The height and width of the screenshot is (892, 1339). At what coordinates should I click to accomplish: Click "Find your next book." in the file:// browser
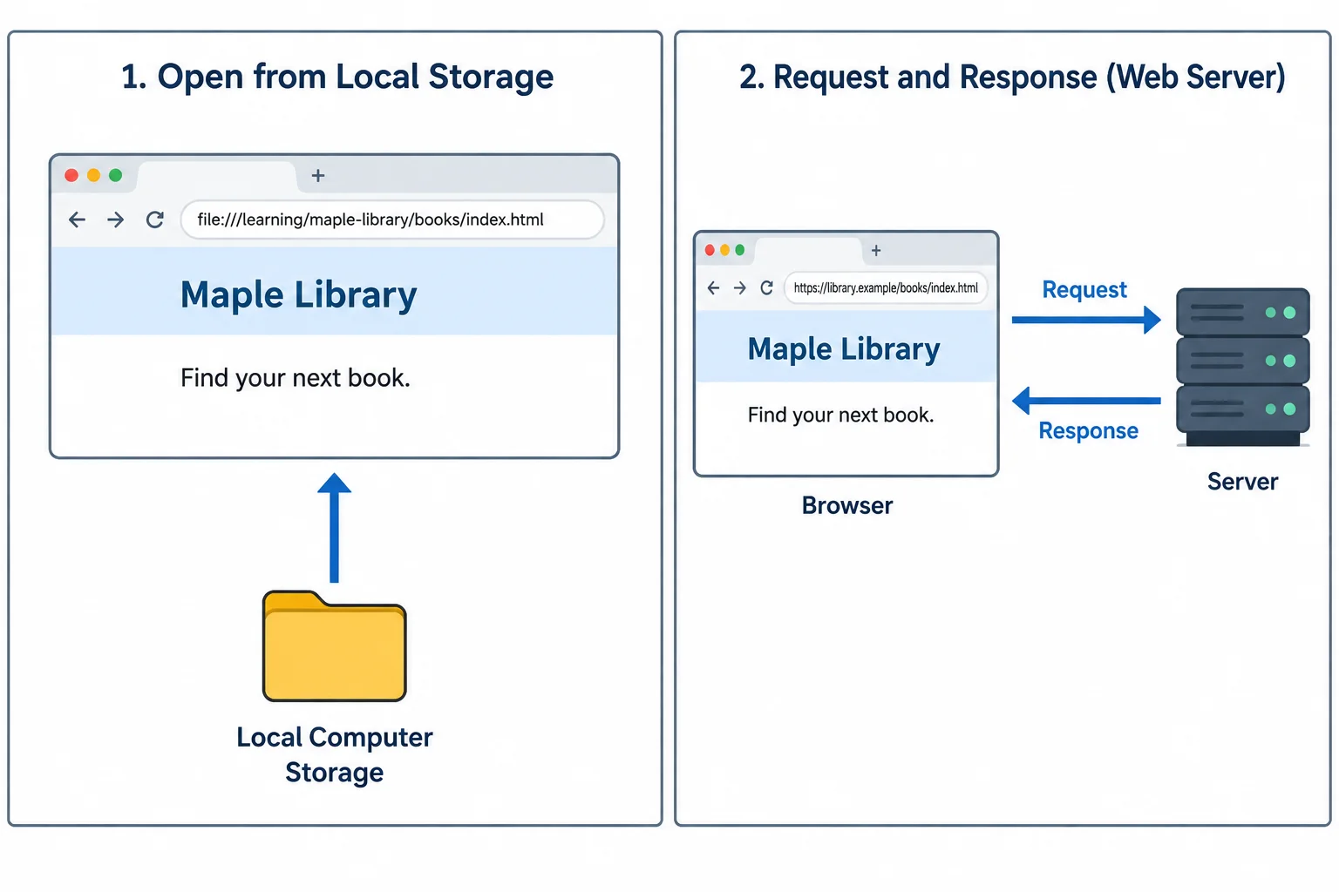(296, 378)
